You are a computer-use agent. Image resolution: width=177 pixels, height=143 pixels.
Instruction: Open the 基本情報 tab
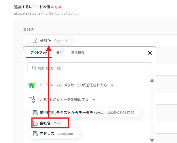pos(78,52)
